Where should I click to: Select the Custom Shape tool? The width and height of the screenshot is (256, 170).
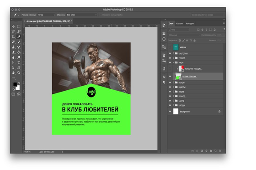tap(19, 67)
